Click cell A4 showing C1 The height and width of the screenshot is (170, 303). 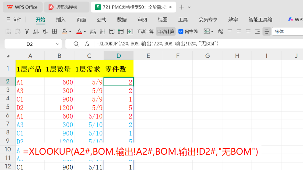tap(30, 99)
